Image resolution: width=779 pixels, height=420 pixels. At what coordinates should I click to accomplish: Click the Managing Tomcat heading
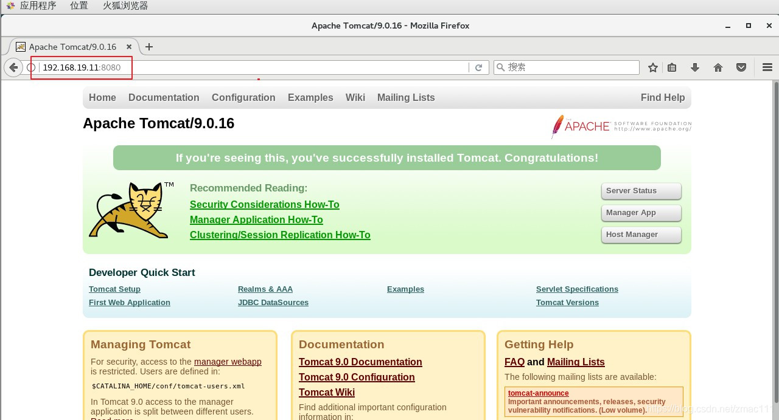(x=141, y=345)
